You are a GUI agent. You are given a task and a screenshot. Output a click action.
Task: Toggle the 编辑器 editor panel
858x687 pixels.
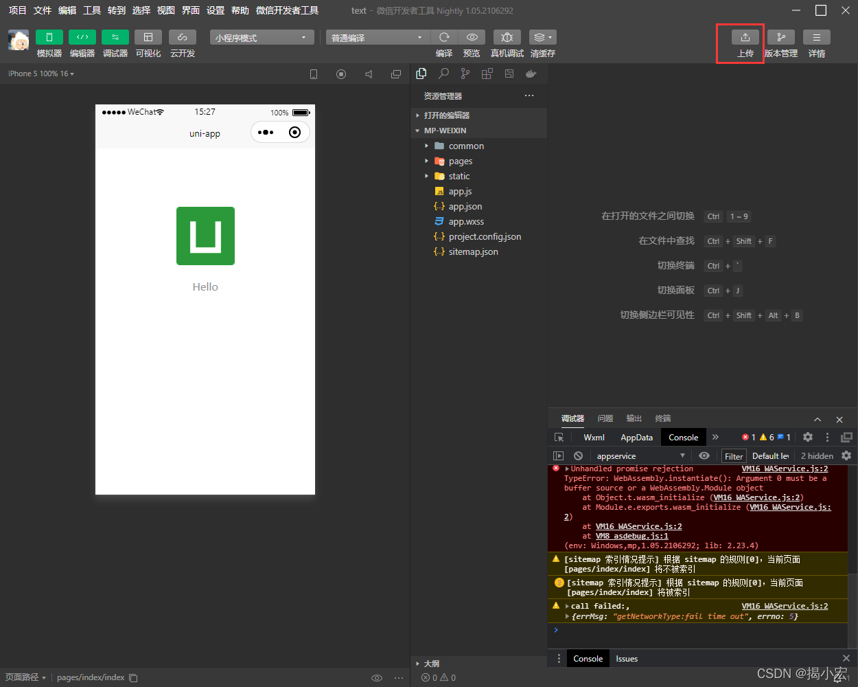tap(82, 37)
